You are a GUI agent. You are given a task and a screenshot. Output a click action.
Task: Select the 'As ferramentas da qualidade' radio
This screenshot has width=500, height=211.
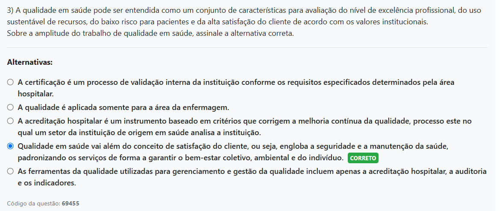click(x=10, y=172)
